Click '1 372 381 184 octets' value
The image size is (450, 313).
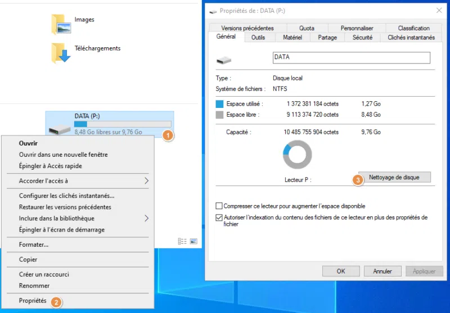pyautogui.click(x=313, y=104)
